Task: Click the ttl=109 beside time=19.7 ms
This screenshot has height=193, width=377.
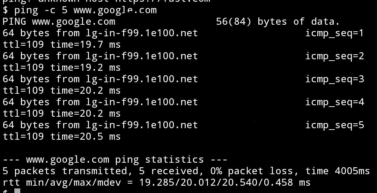Action: point(23,45)
